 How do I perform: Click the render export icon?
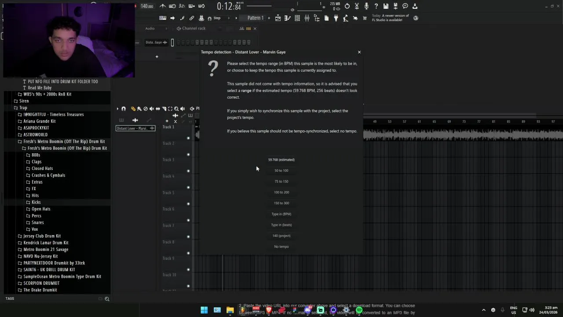pyautogui.click(x=395, y=6)
